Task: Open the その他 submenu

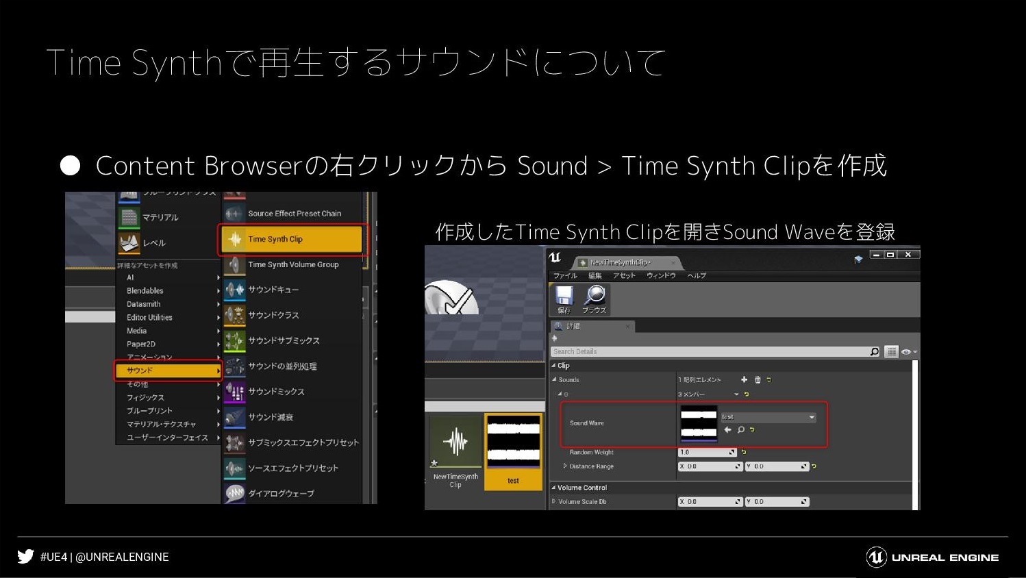Action: pos(168,384)
